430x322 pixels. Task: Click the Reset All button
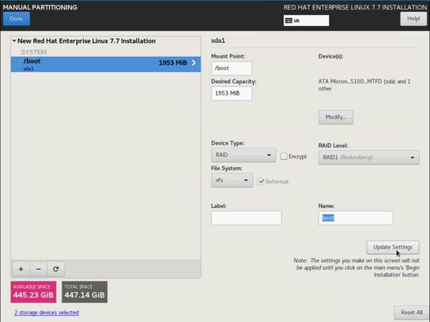(x=412, y=312)
